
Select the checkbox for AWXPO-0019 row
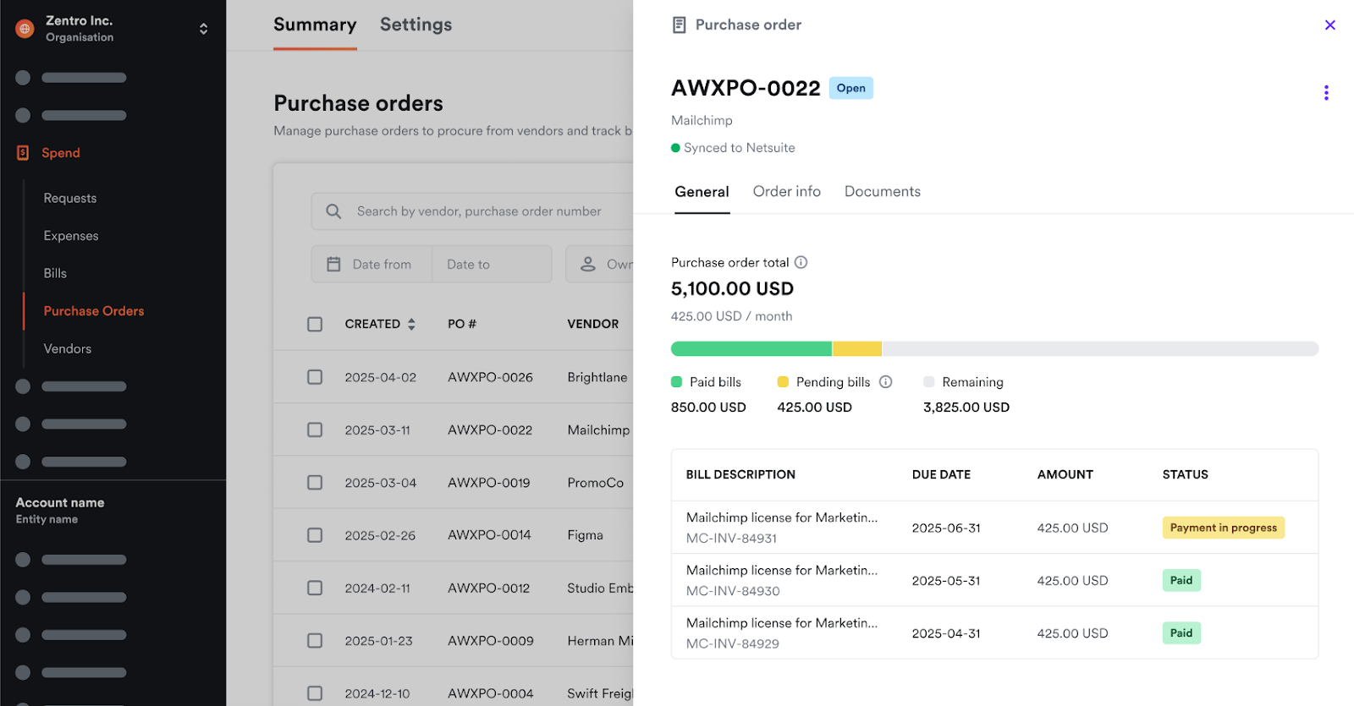pyautogui.click(x=315, y=483)
